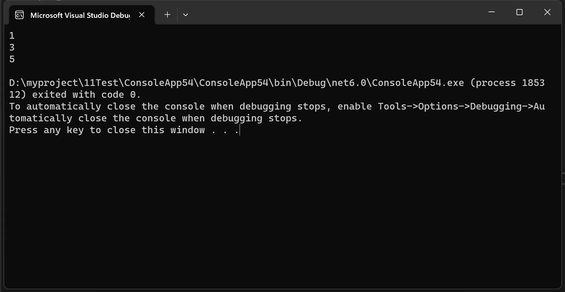Click the output line showing 1
The width and height of the screenshot is (565, 292).
pos(12,36)
